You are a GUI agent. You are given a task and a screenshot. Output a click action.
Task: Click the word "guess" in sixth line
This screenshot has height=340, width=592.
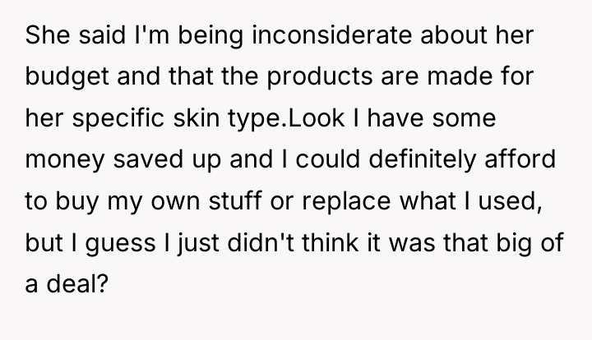pos(120,244)
